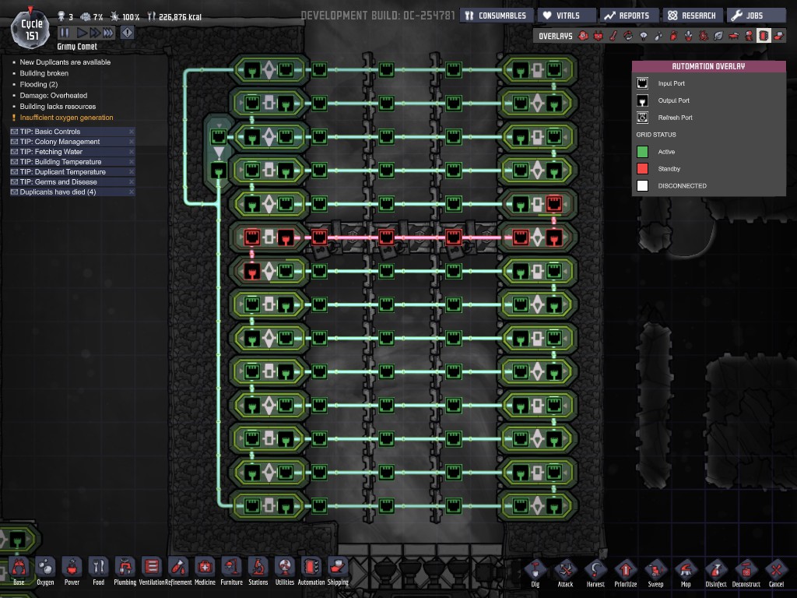797x598 pixels.
Task: Select the Dig tool
Action: [535, 570]
